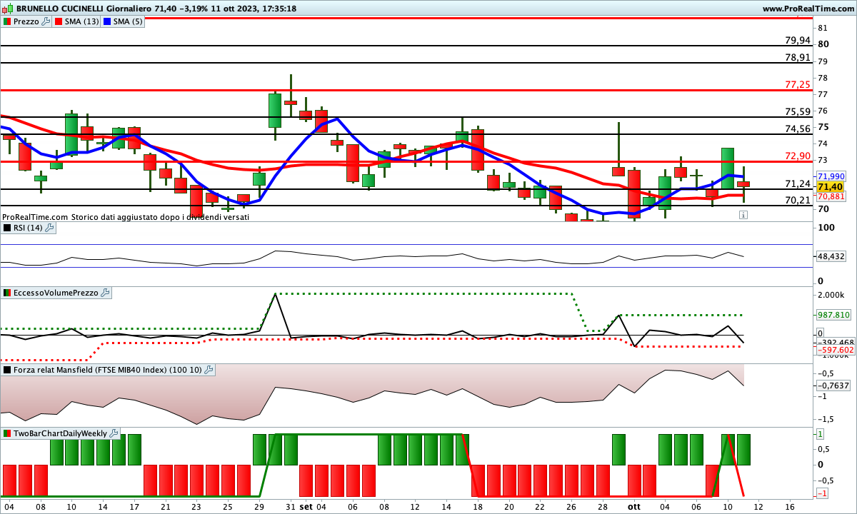Click the 2.000k level on volume scale
The height and width of the screenshot is (514, 857).
(831, 295)
